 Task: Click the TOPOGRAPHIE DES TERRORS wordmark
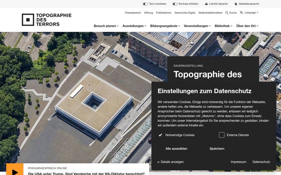54,20
